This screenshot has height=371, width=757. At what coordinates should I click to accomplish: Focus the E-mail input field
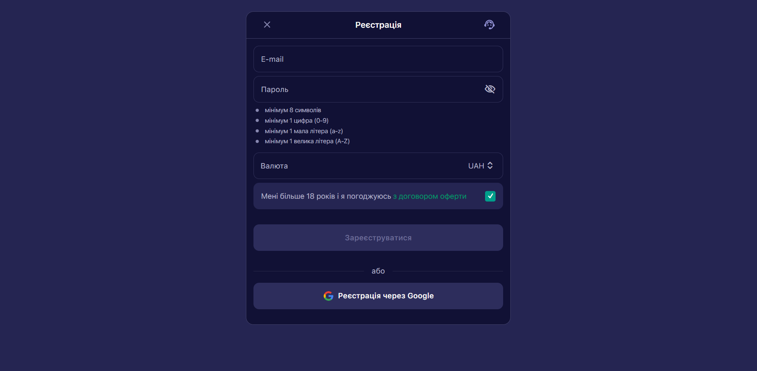coord(378,59)
